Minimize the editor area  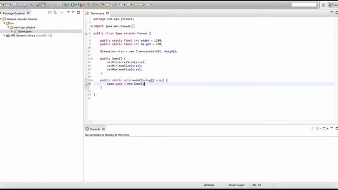[332, 12]
